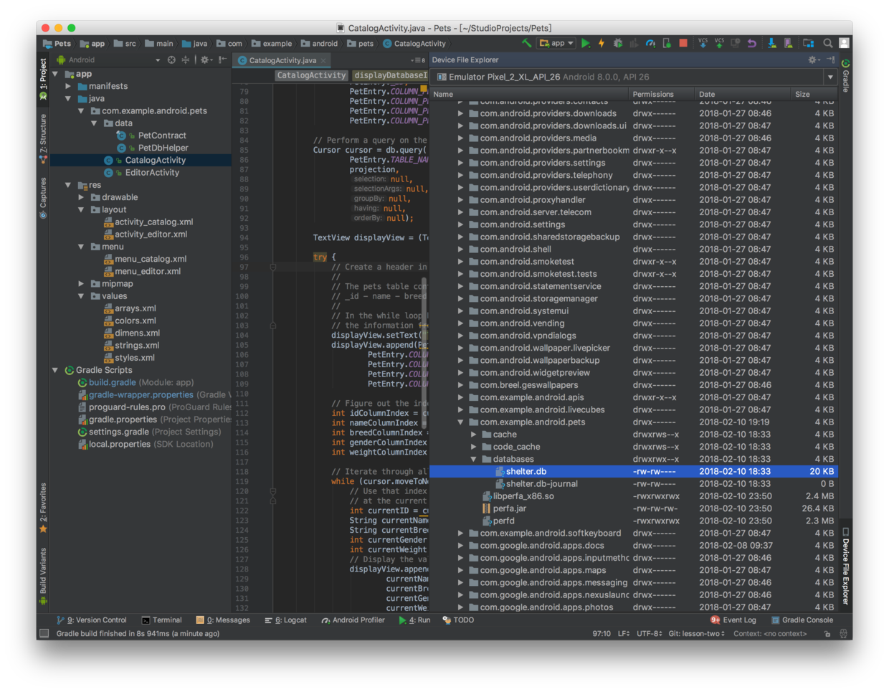This screenshot has width=889, height=692.
Task: Collapse the app module tree node
Action: coord(56,74)
